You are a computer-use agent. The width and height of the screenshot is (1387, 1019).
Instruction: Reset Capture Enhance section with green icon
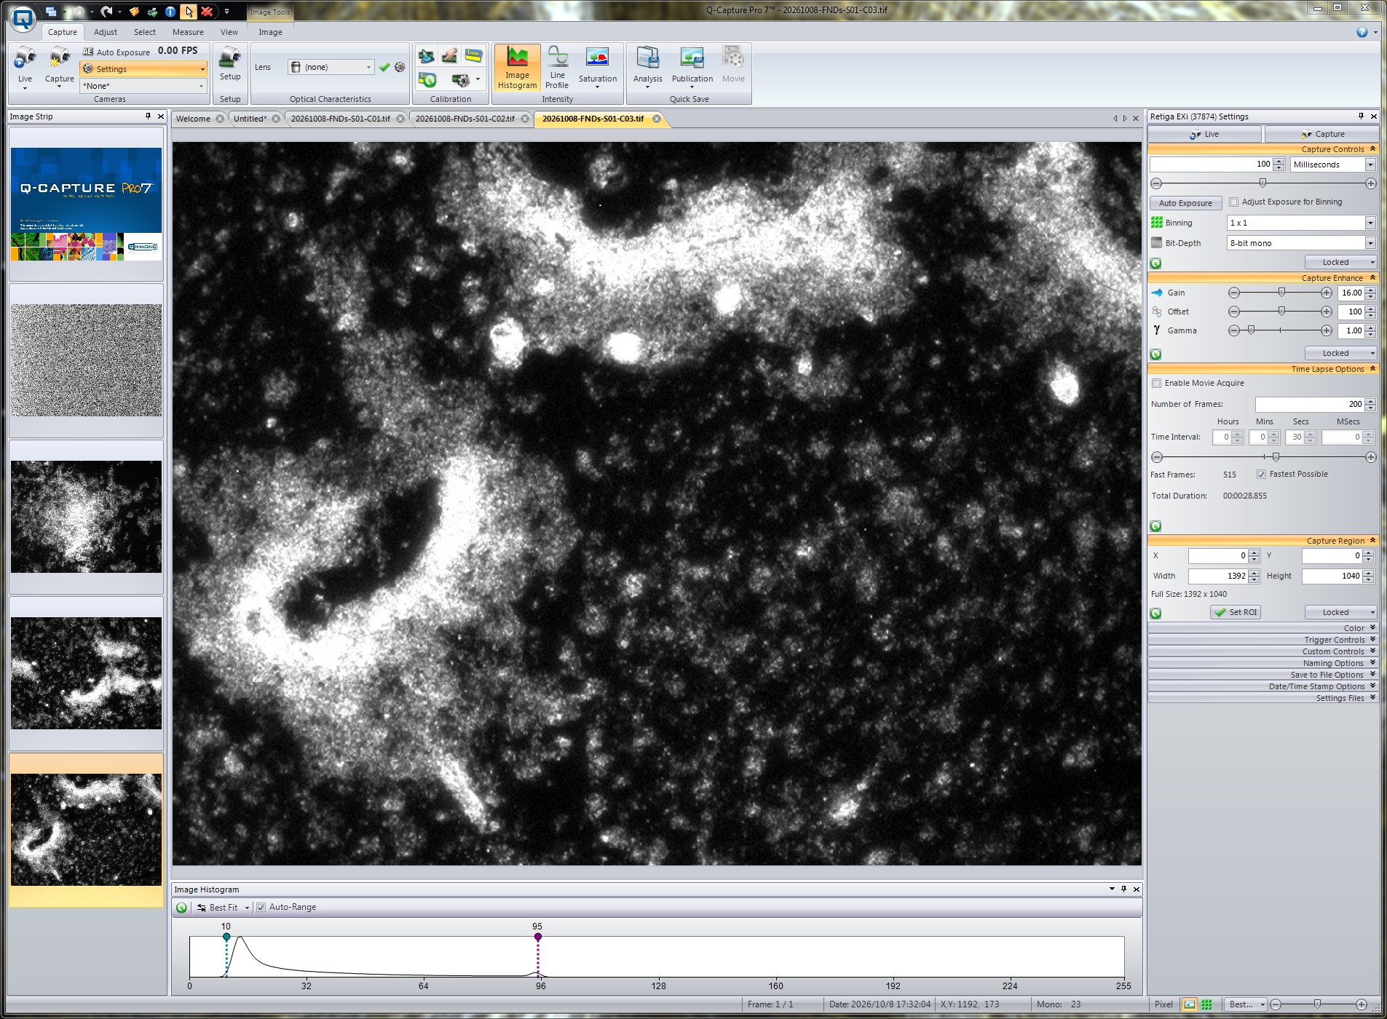(x=1155, y=354)
